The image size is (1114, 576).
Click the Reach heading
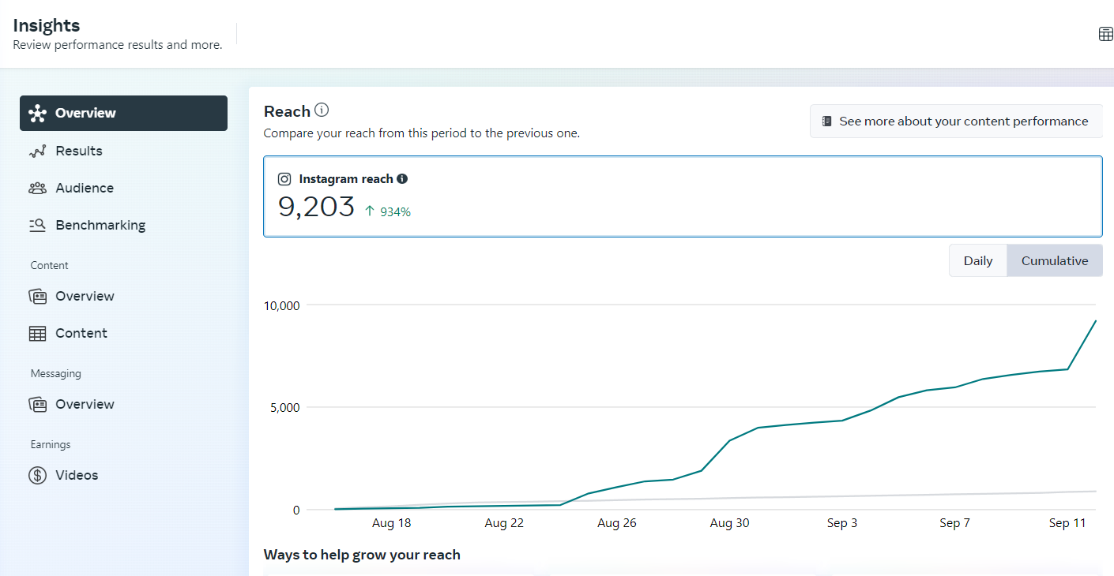coord(287,111)
